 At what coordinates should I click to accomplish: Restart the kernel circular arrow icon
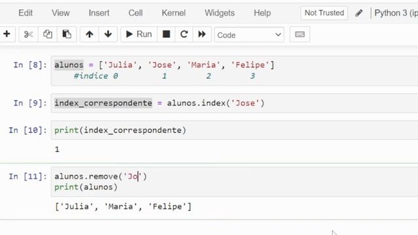click(x=184, y=34)
